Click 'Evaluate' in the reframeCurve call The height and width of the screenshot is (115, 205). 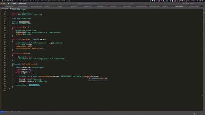[87, 76]
